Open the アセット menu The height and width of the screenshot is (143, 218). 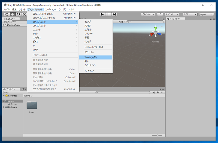pyautogui.click(x=22, y=10)
